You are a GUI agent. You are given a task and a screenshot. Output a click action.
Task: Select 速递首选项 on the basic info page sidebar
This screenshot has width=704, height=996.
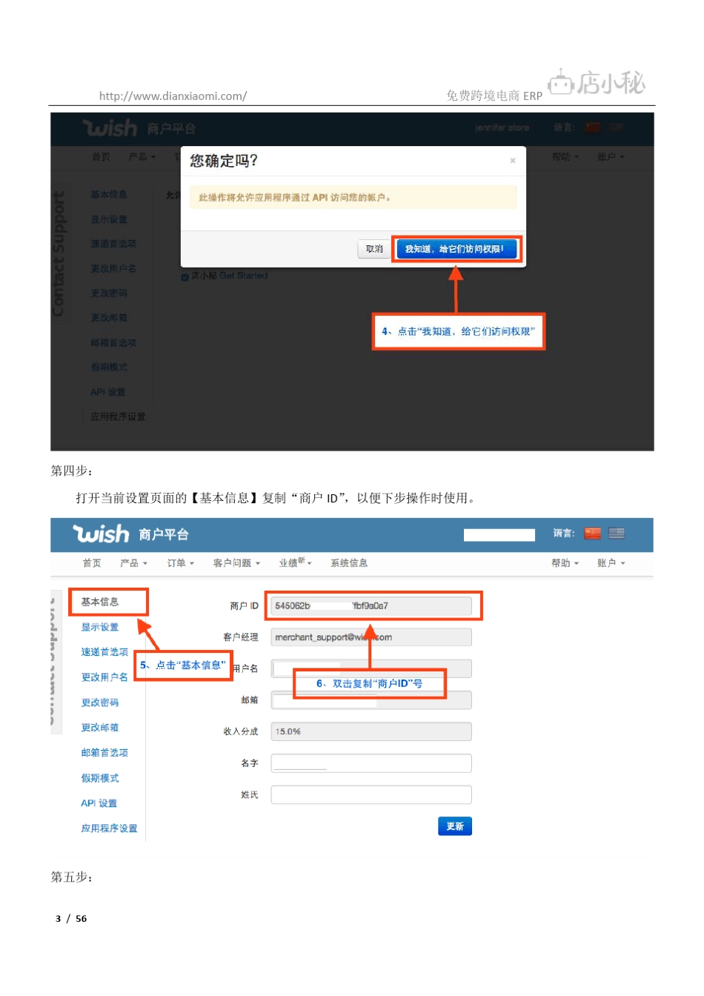(104, 652)
